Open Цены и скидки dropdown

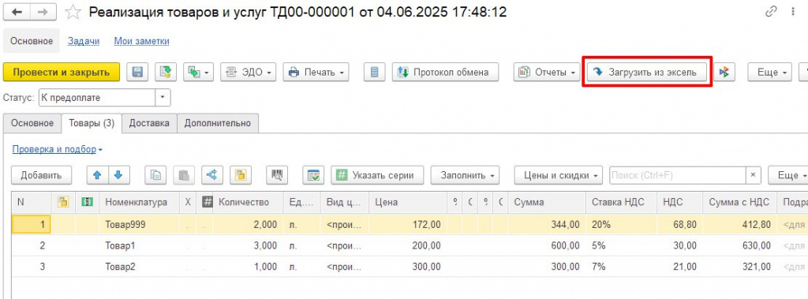point(559,175)
